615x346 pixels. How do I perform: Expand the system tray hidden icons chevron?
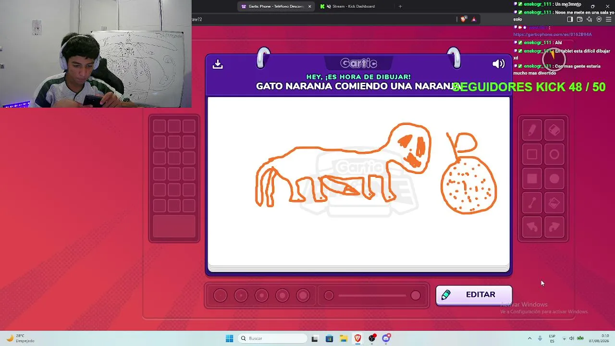529,338
